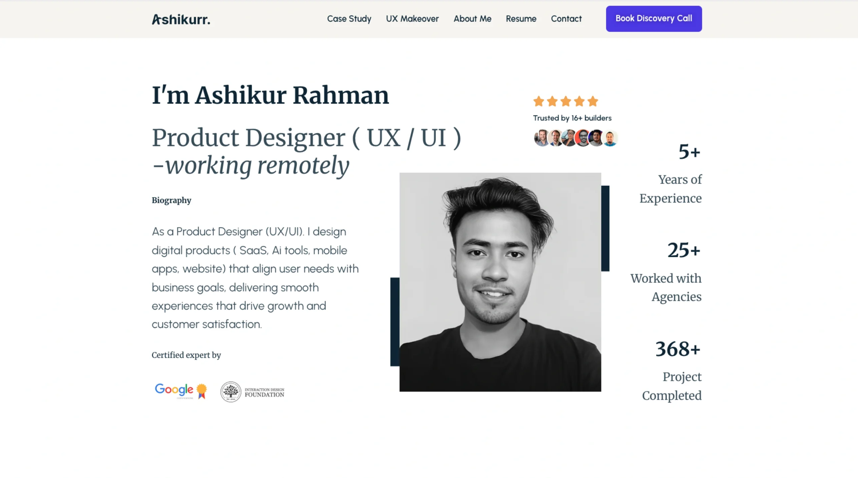This screenshot has height=478, width=858.
Task: Select Resume from the navigation
Action: (x=521, y=19)
